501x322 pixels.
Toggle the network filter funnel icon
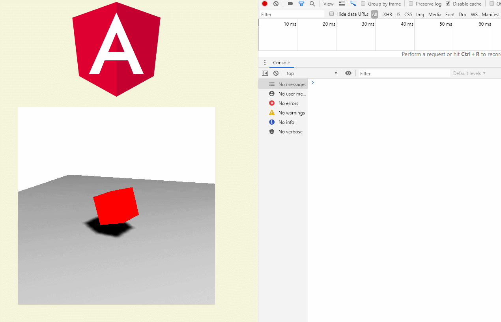(x=301, y=4)
